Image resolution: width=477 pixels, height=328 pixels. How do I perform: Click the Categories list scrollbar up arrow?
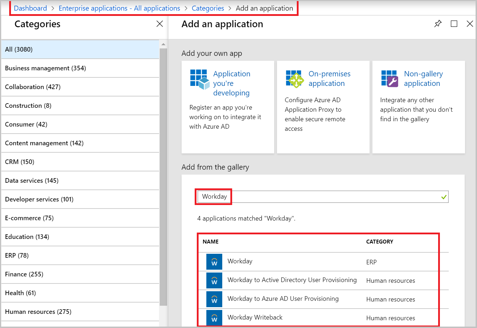click(163, 44)
